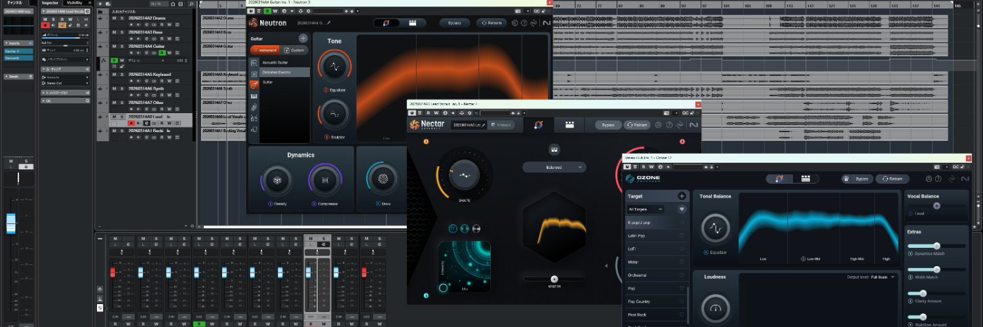
Task: Select the Nectar 4 insert slot
Action: pyautogui.click(x=19, y=50)
